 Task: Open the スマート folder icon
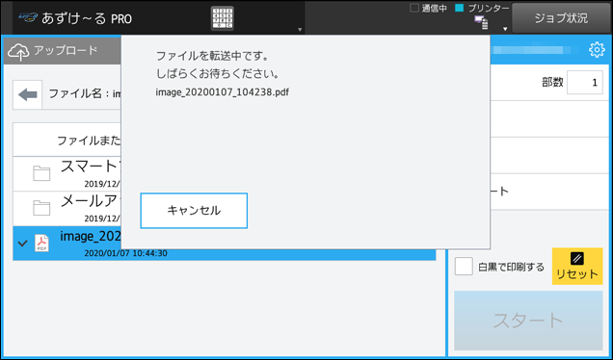(41, 173)
